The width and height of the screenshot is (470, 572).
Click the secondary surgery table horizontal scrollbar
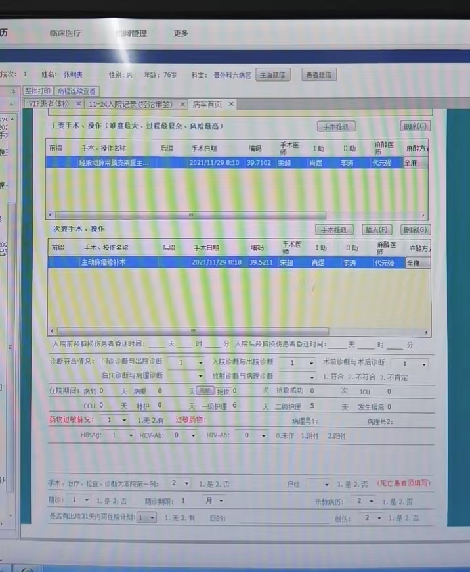coord(192,331)
